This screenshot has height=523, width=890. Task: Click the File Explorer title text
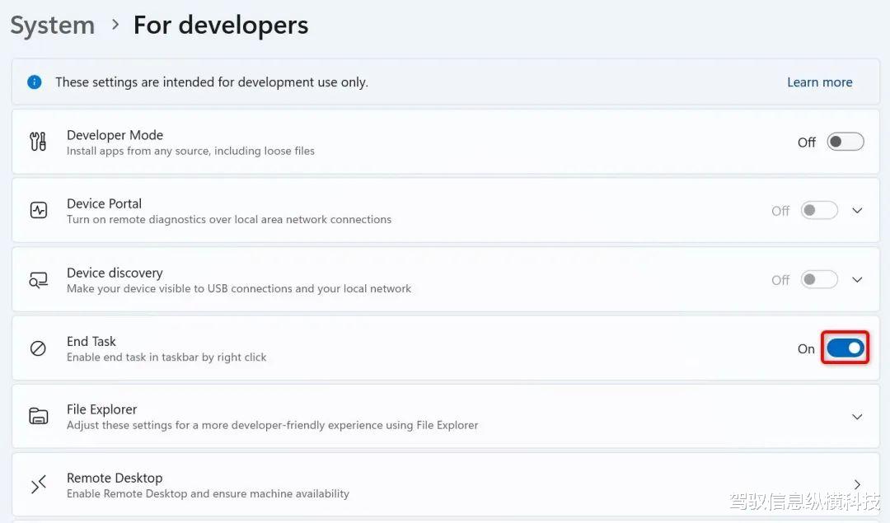pos(101,409)
